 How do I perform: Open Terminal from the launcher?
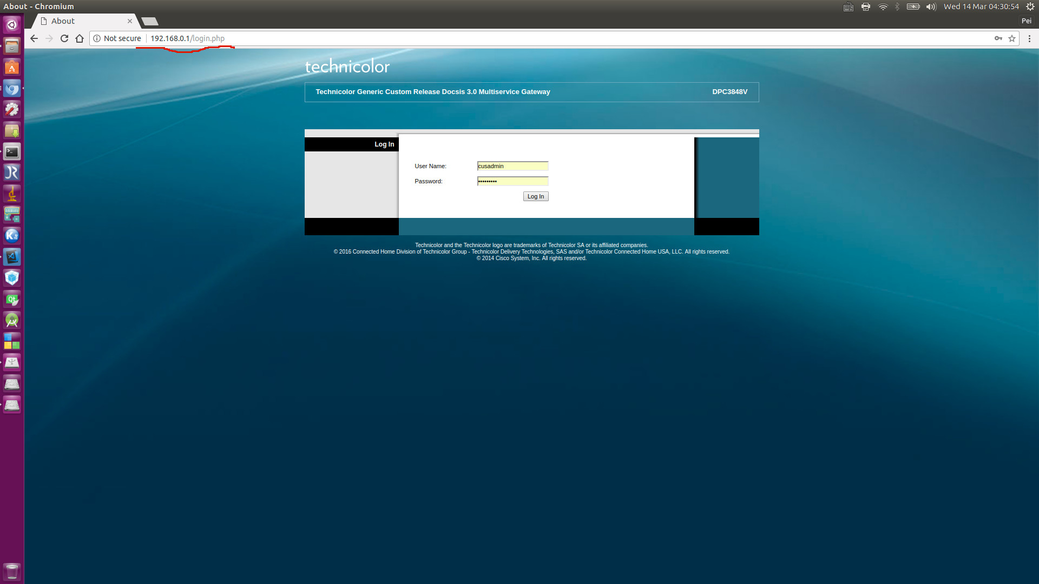[12, 152]
